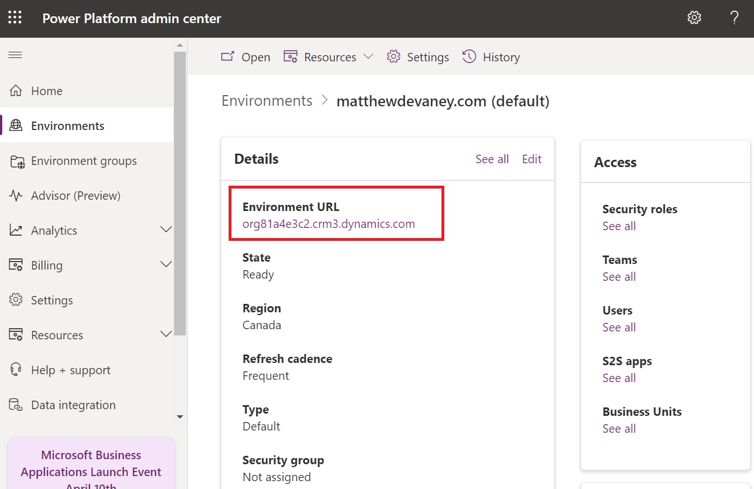Open the environment URL org81a4e3c2.crm3.dynamics.com

point(328,223)
